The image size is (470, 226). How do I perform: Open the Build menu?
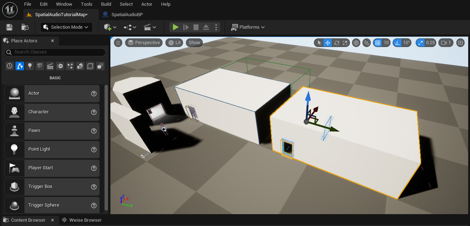click(106, 4)
